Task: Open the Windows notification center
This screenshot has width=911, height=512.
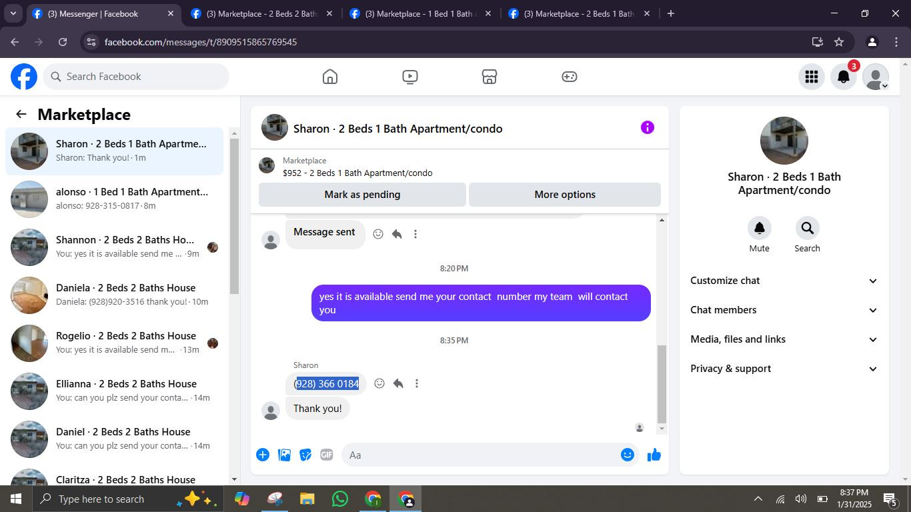Action: (x=890, y=499)
